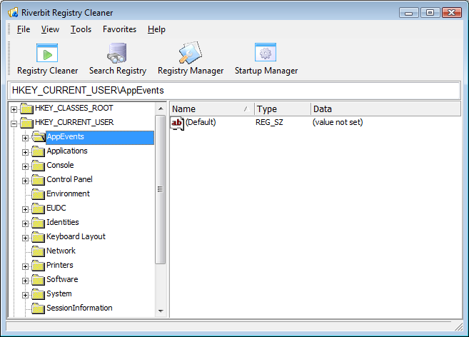Viewport: 469px width, 337px height.
Task: Expand the Printers key
Action: [26, 266]
